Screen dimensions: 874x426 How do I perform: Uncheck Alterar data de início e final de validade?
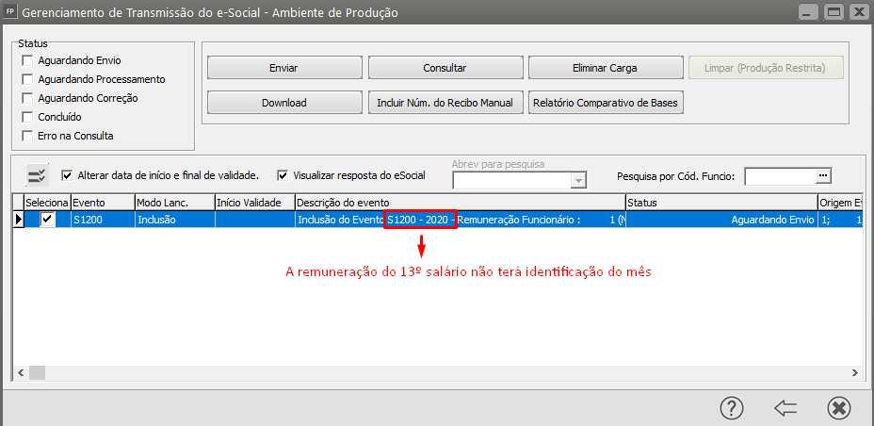click(x=68, y=175)
